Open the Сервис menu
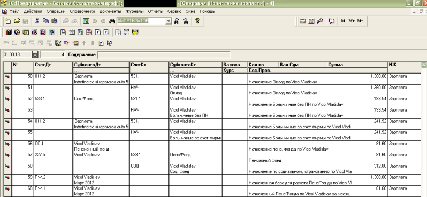The image size is (427, 197). [x=174, y=11]
